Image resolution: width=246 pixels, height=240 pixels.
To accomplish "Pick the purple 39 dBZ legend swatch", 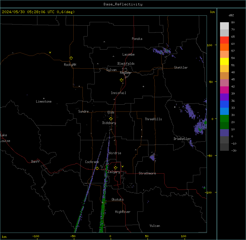I will (224, 97).
